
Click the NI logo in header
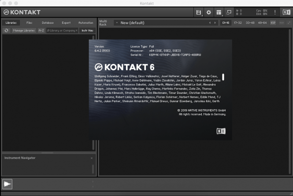point(286,12)
